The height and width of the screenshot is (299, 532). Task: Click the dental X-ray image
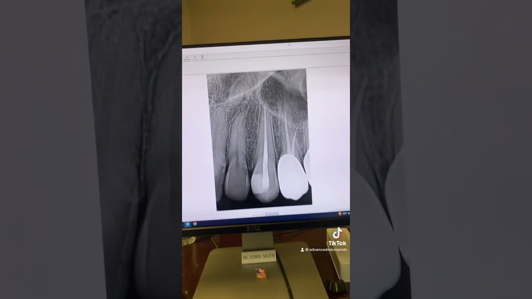[x=260, y=139]
